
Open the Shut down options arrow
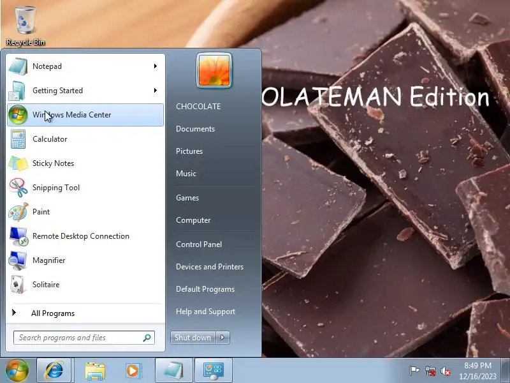pyautogui.click(x=223, y=338)
